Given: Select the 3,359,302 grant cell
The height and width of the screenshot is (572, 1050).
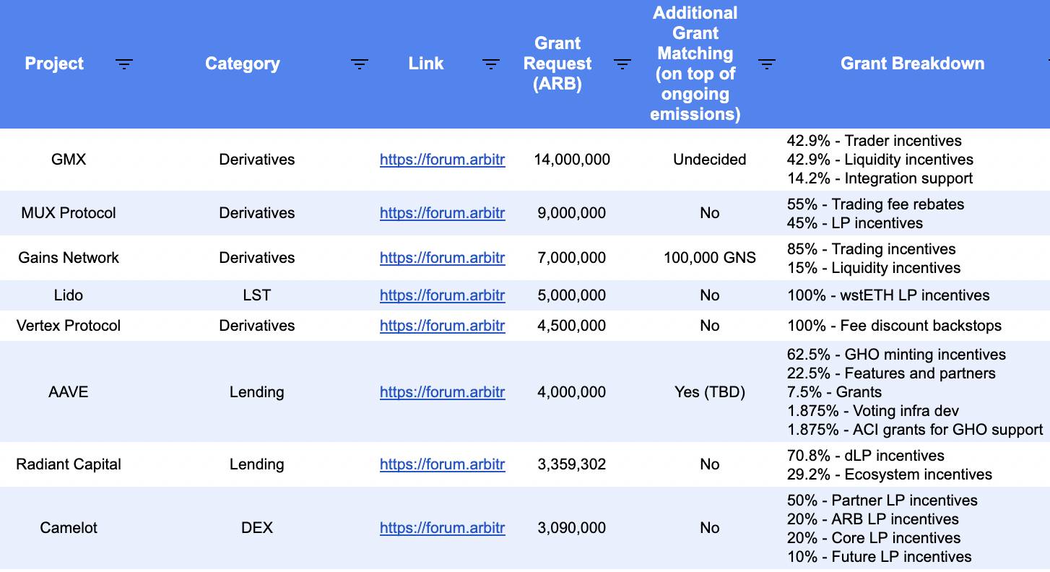Looking at the screenshot, I should [572, 464].
